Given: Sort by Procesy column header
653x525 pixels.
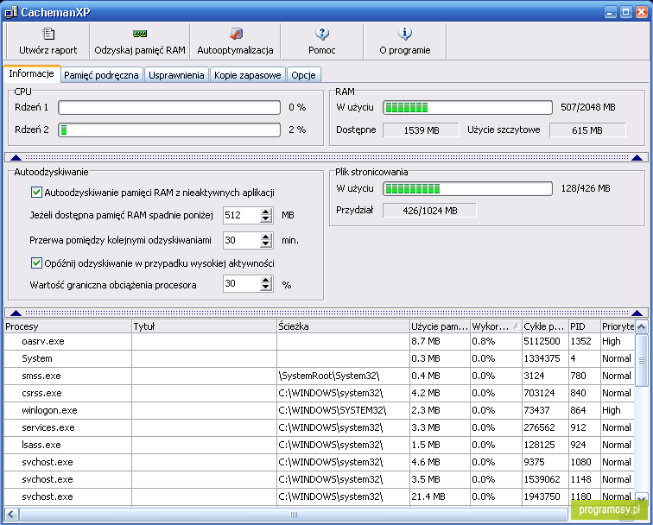Looking at the screenshot, I should [68, 326].
